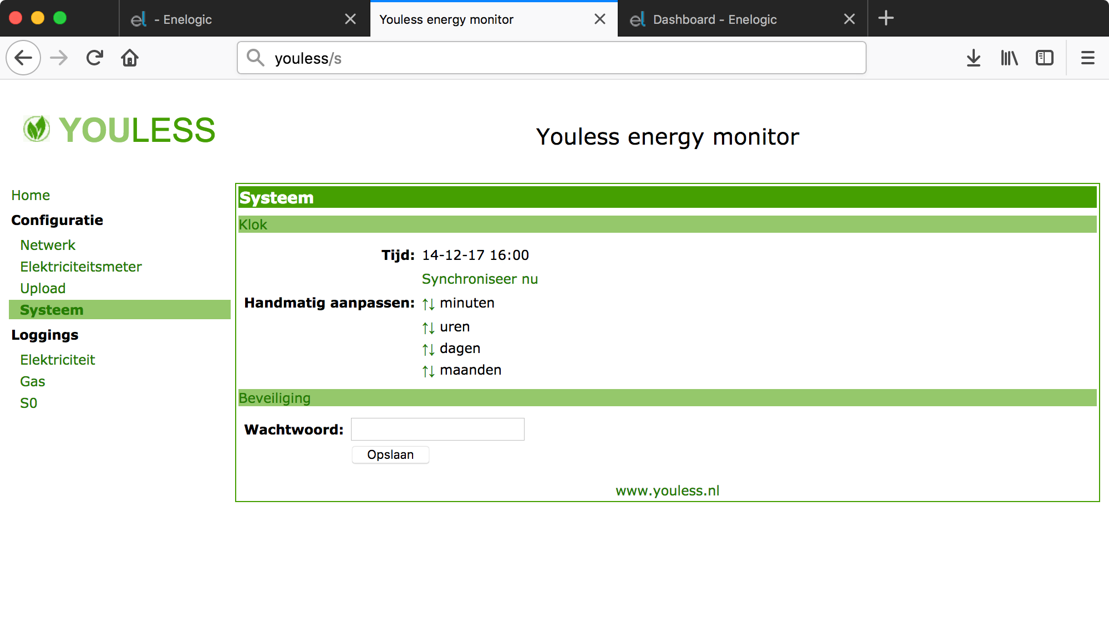Visit the www.youless.nl link
Screen dimensions: 1109x634
(x=668, y=490)
